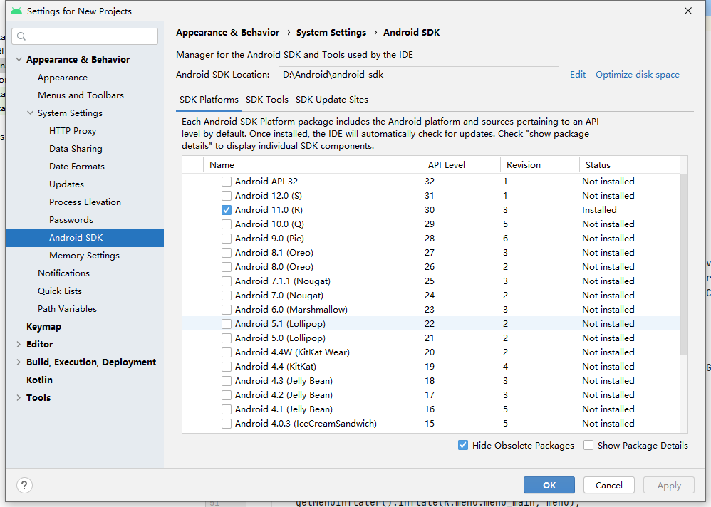Click the search magnifier icon
Screen dimensions: 711x507
coord(21,36)
